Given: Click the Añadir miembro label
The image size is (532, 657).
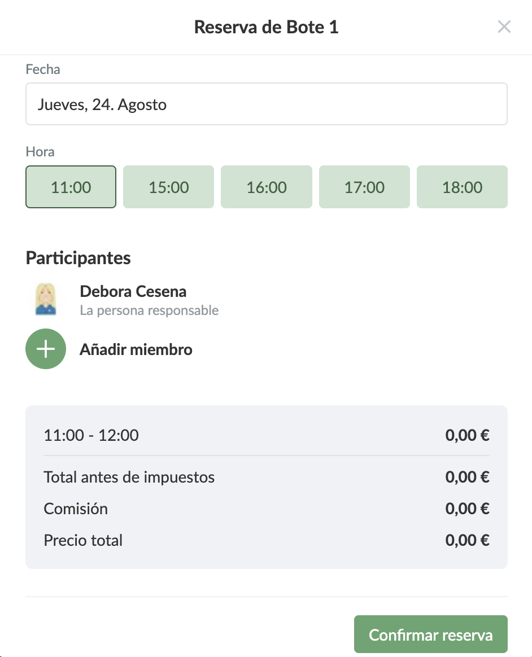Looking at the screenshot, I should pos(136,349).
